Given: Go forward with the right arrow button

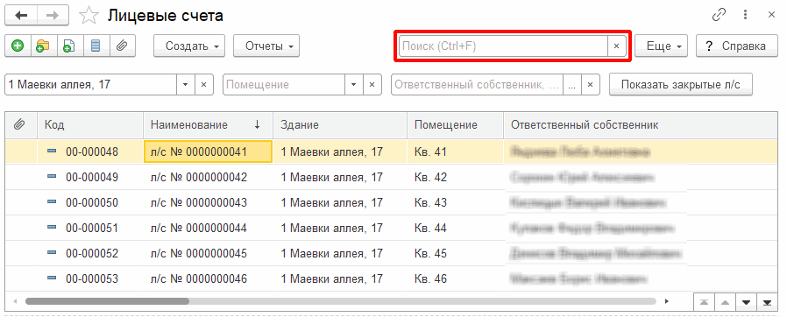Looking at the screenshot, I should 53,16.
